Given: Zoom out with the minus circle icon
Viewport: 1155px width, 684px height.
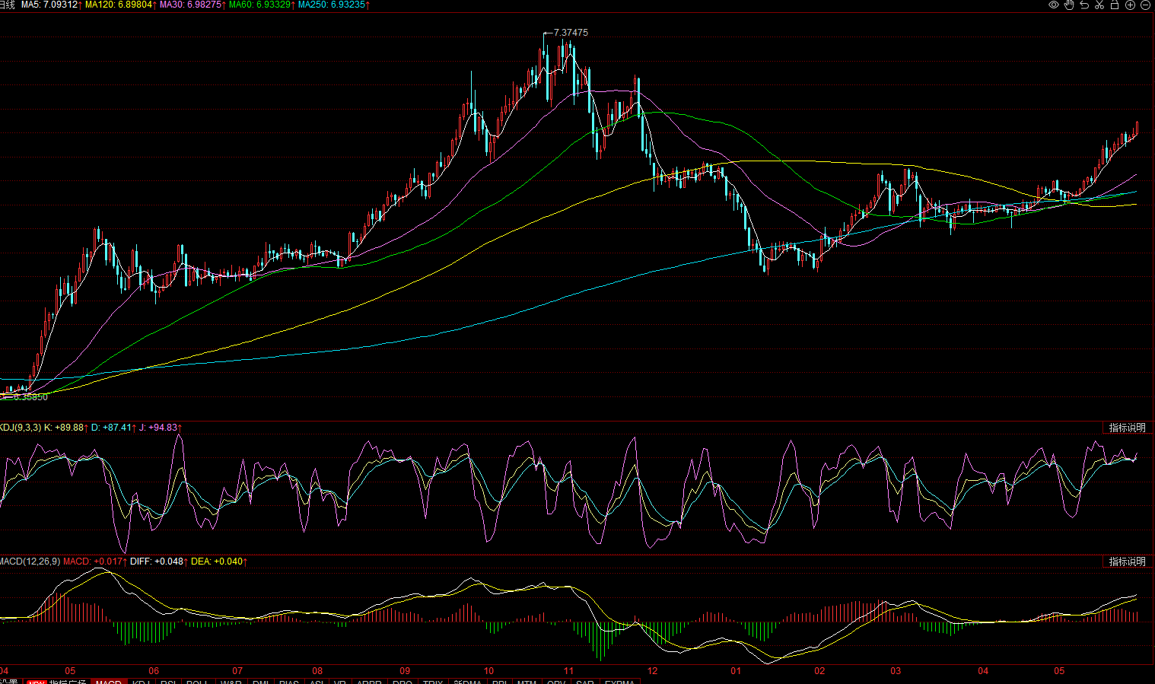Looking at the screenshot, I should [1146, 5].
